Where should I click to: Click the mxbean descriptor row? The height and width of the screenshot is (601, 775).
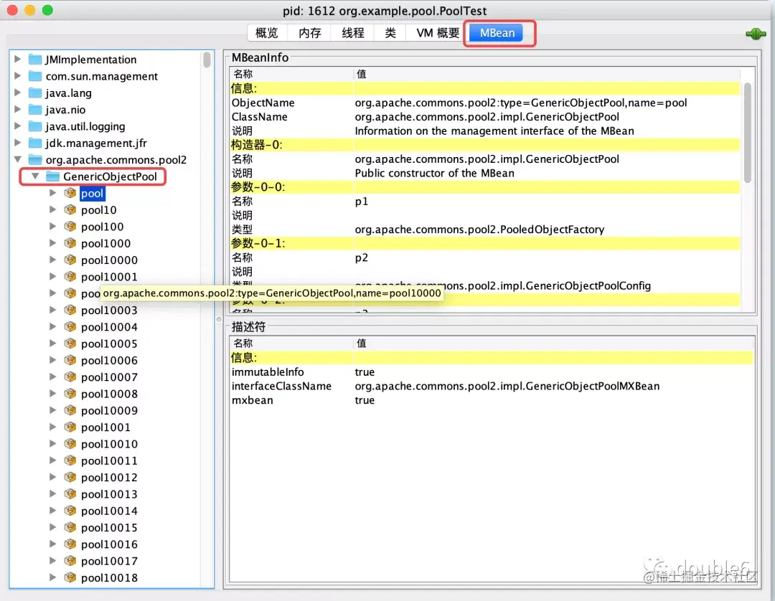click(x=492, y=400)
